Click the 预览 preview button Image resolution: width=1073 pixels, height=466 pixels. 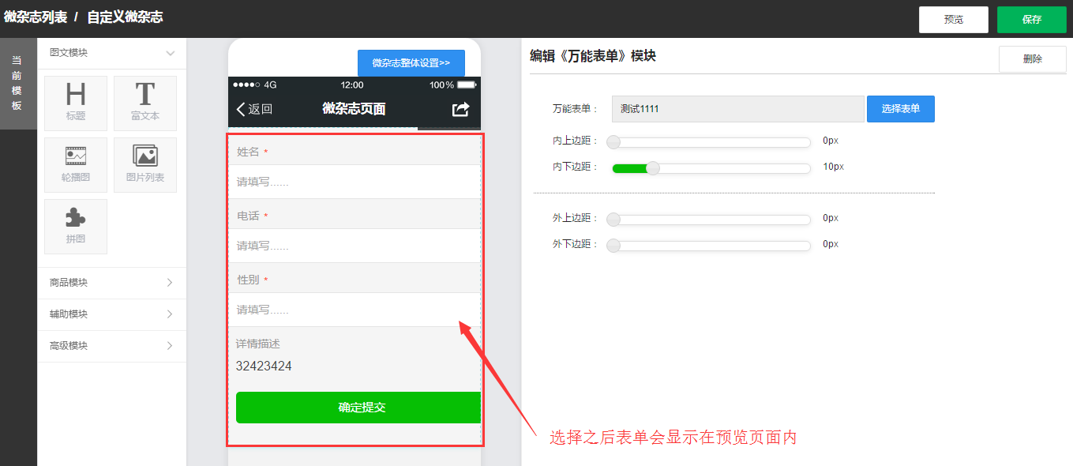(953, 20)
